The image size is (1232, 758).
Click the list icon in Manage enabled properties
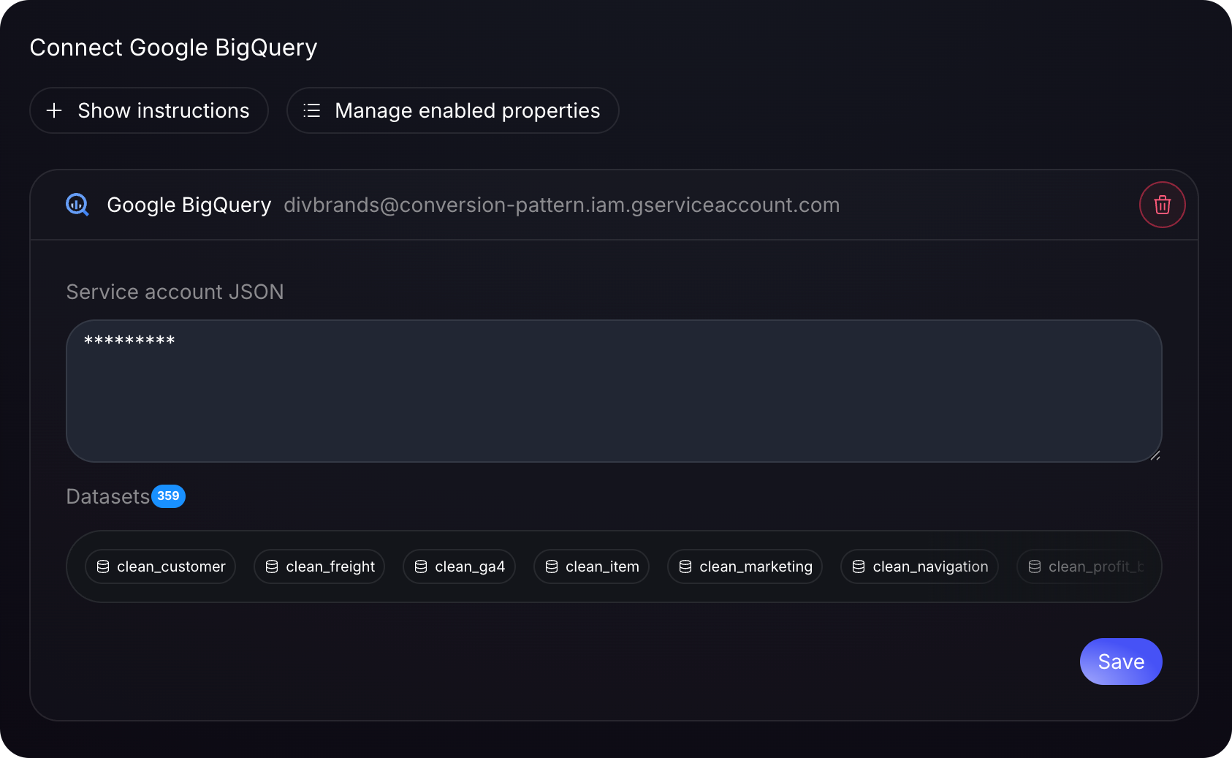[x=312, y=110]
